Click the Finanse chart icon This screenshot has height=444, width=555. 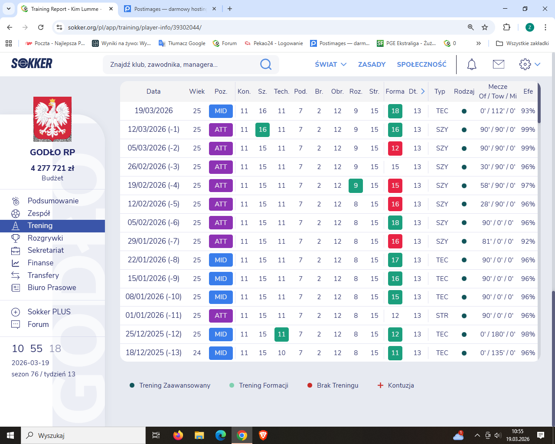click(16, 263)
